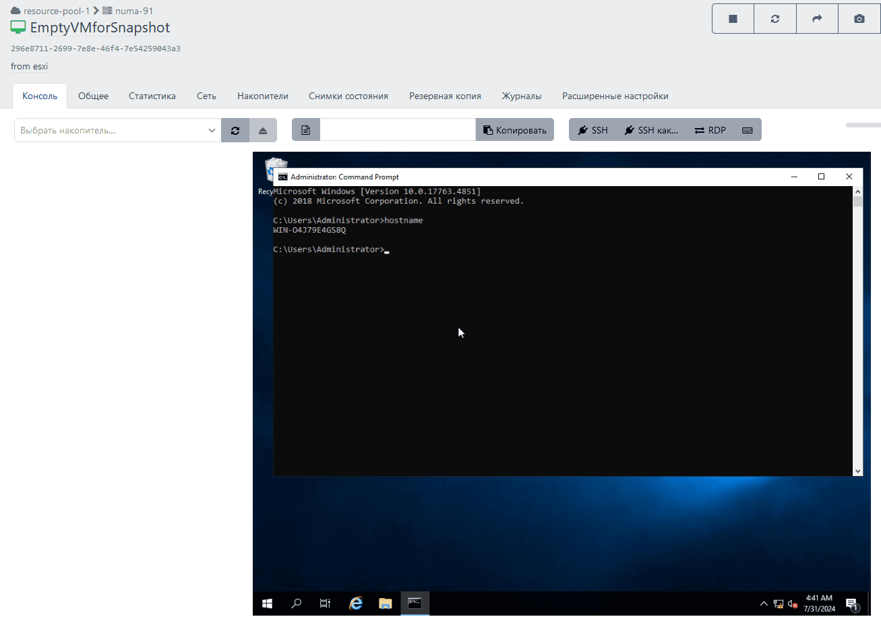Open File Explorer in the guest taskbar
The width and height of the screenshot is (881, 619).
pos(386,603)
